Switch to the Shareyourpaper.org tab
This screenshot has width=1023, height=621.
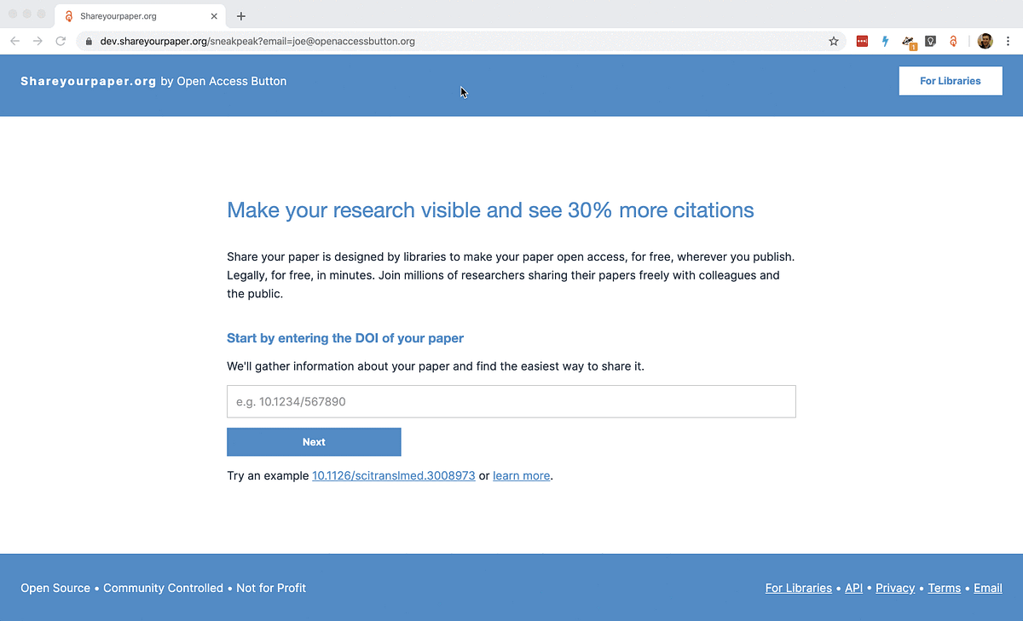128,15
